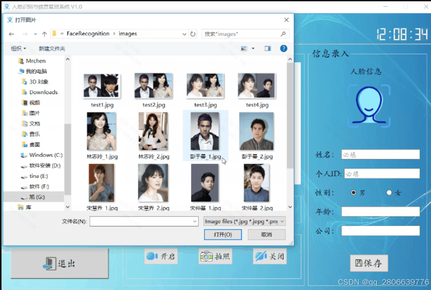Click the FaceRecognition breadcrumb segment
The height and width of the screenshot is (290, 431).
pos(88,34)
